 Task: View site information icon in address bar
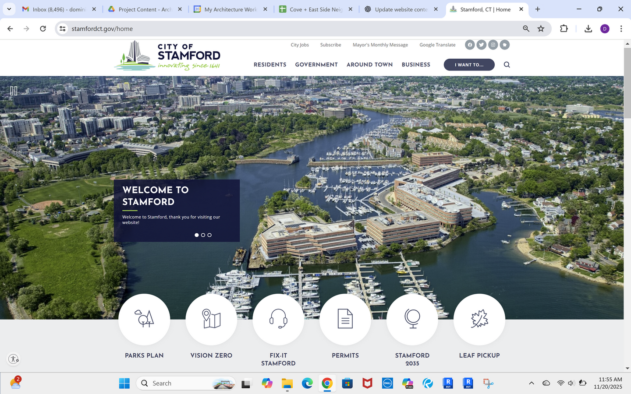(63, 28)
